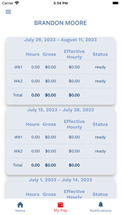Select Wk1 row in July 29 period
This screenshot has width=121, height=215.
[x=60, y=67]
